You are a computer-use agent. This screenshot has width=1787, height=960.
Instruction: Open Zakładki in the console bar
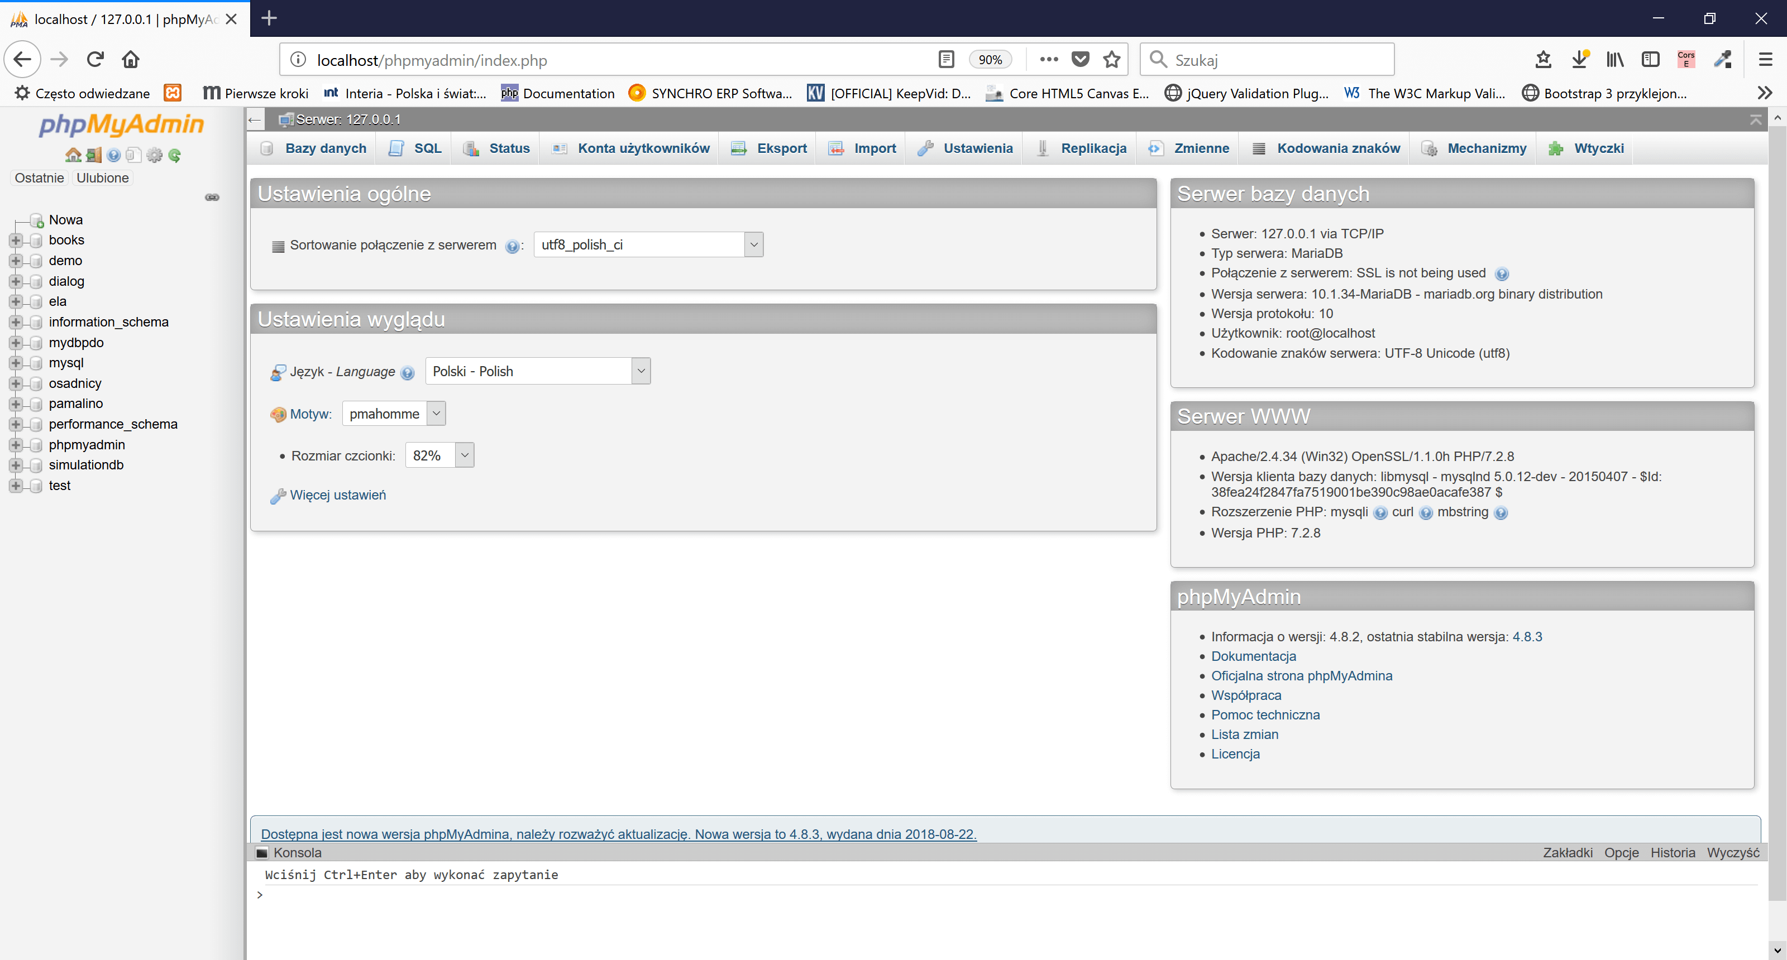pyautogui.click(x=1567, y=853)
